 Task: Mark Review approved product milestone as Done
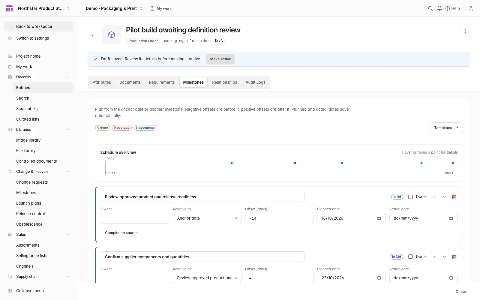point(410,197)
